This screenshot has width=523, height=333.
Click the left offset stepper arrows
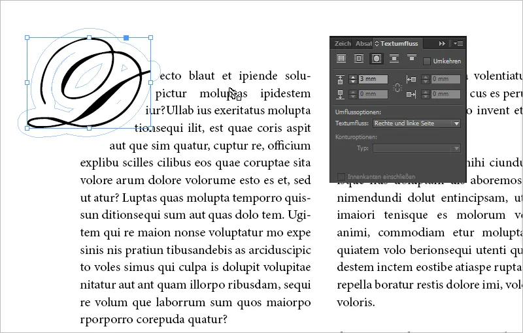(426, 79)
